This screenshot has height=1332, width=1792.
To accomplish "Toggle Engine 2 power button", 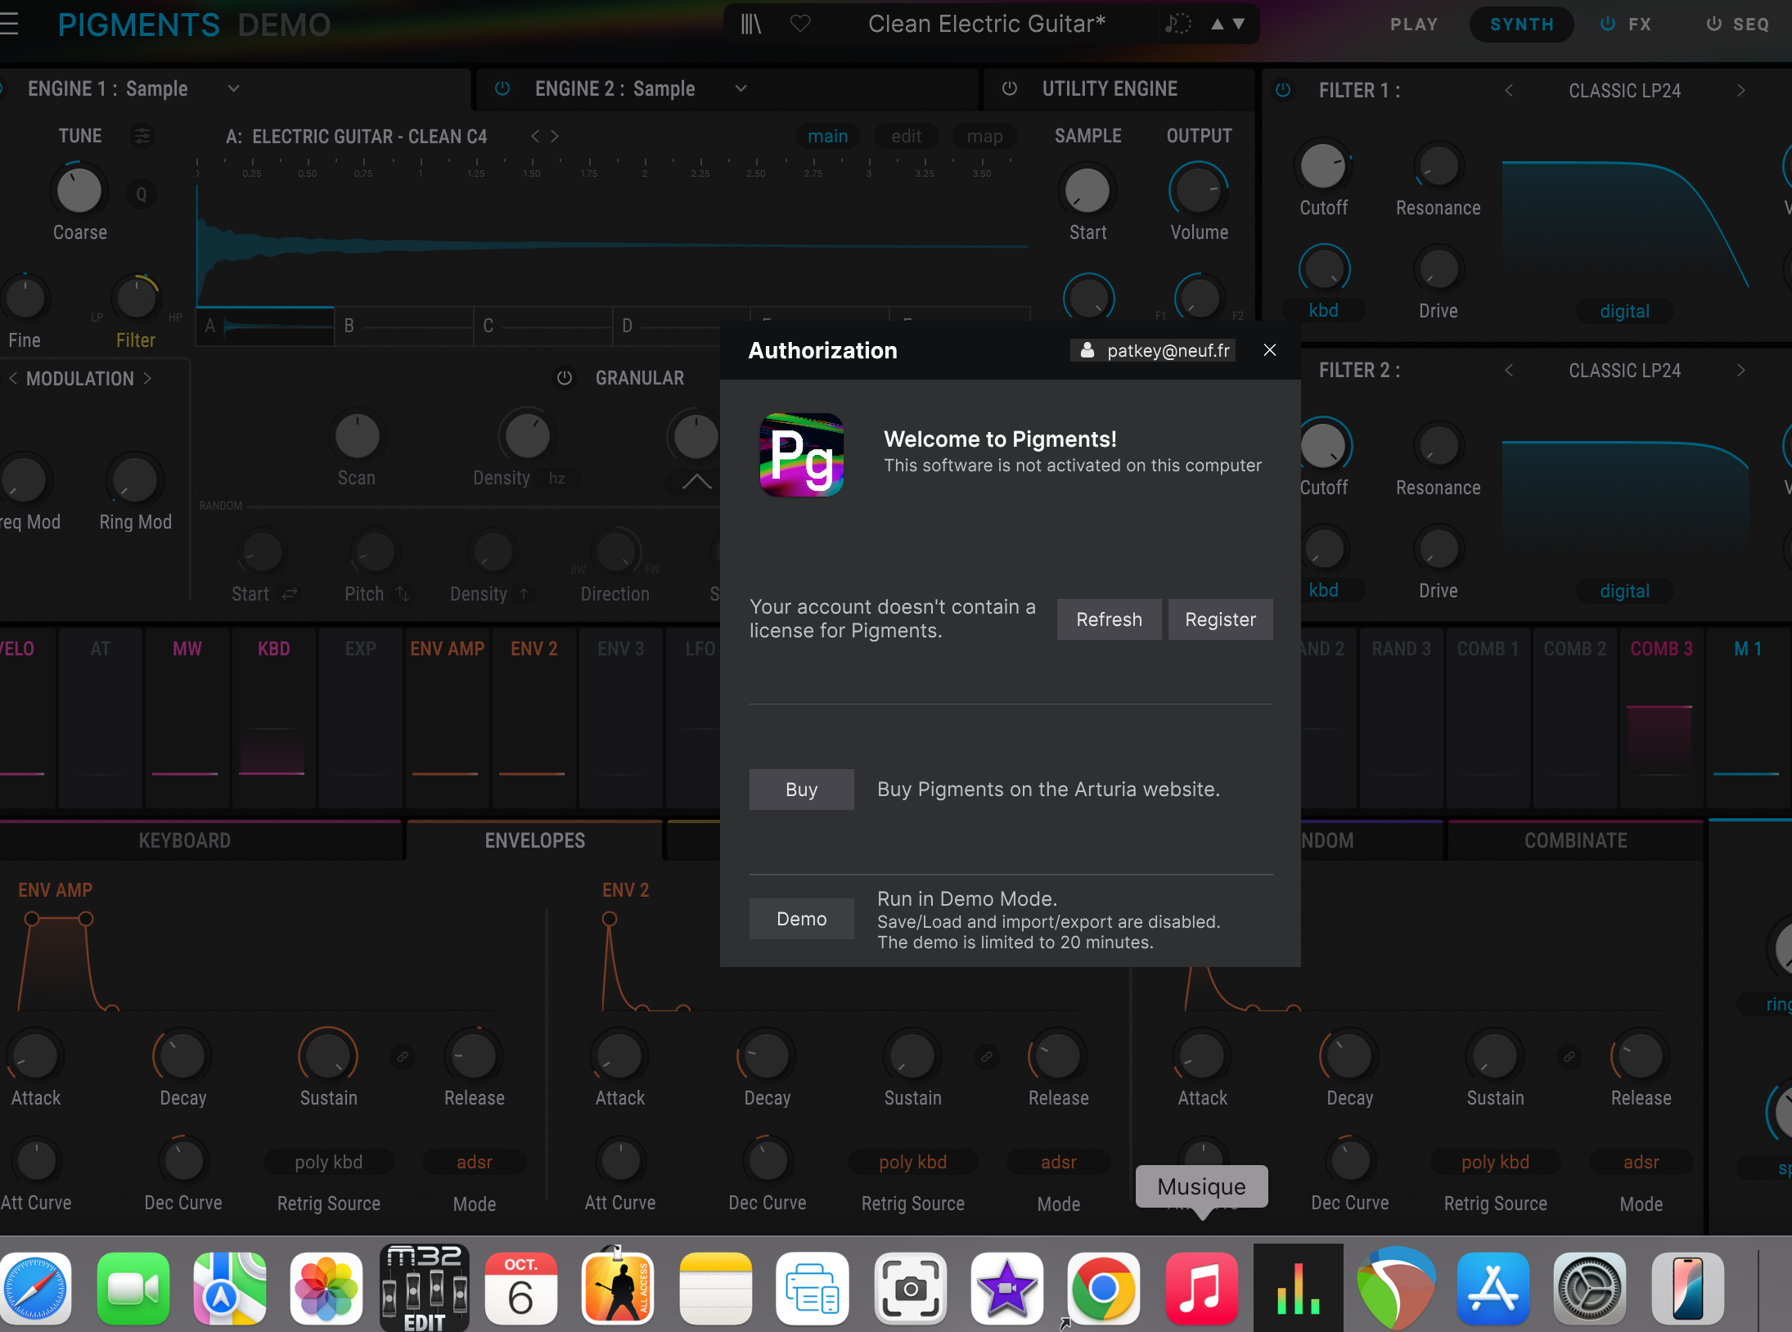I will point(502,88).
